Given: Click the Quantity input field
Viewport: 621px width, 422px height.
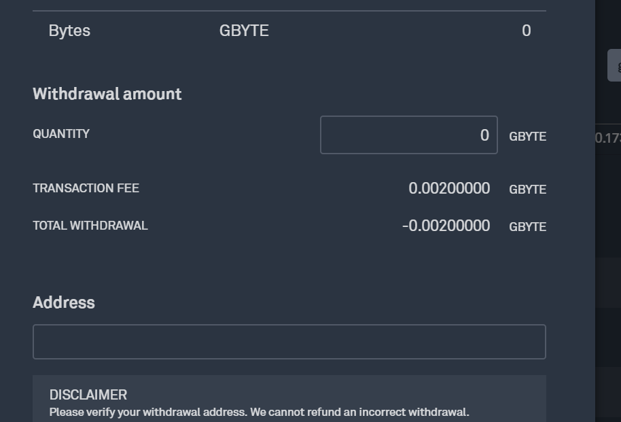Looking at the screenshot, I should tap(408, 135).
